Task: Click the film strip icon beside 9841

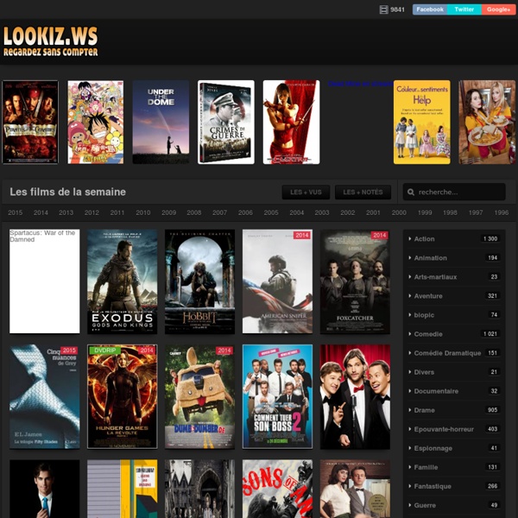Action: pyautogui.click(x=383, y=9)
